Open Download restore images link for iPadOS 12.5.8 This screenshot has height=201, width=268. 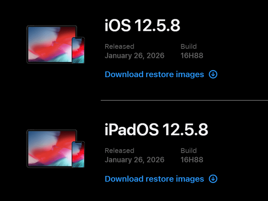154,179
